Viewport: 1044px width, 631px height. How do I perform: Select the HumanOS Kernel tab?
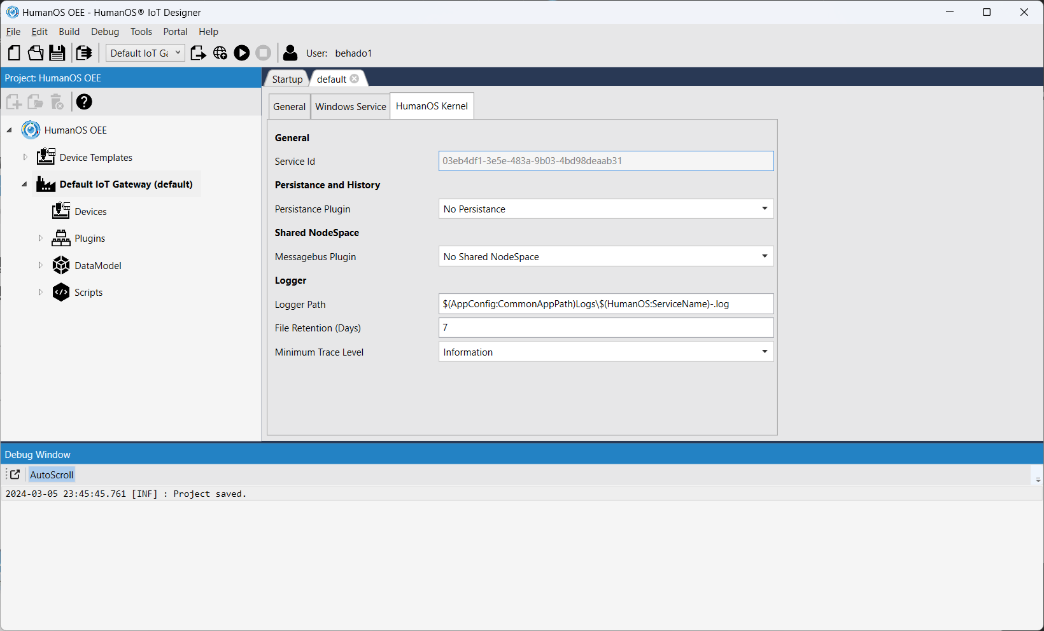[x=432, y=106]
